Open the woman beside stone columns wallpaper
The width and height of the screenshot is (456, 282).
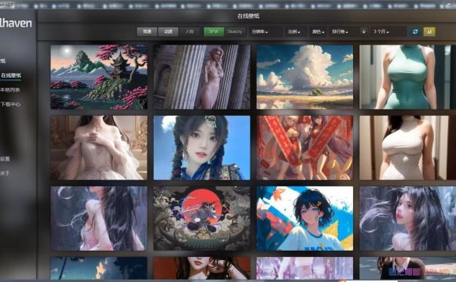point(202,77)
